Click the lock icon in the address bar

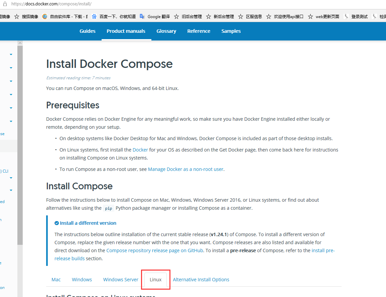(x=5, y=4)
